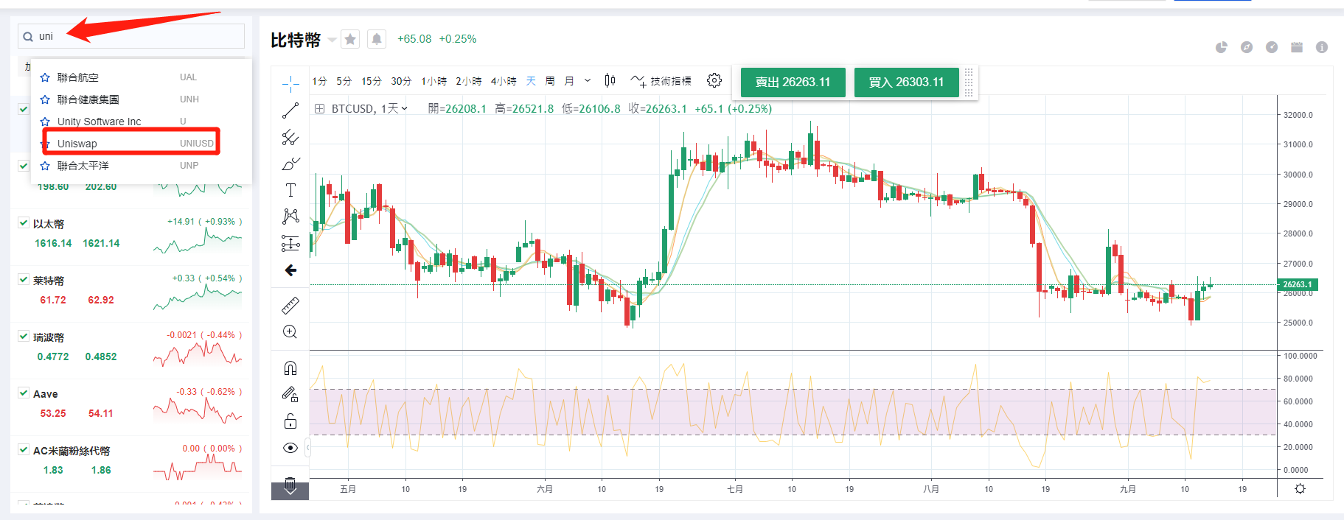Toggle the 瑞波幣 checkbox
Screen dimensions: 1344x520
(24, 336)
